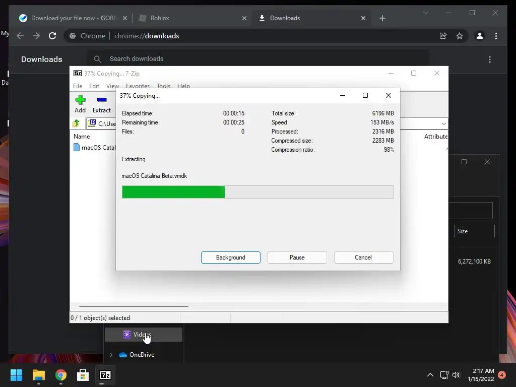
Task: Open the clock and date in the taskbar
Action: 481,375
